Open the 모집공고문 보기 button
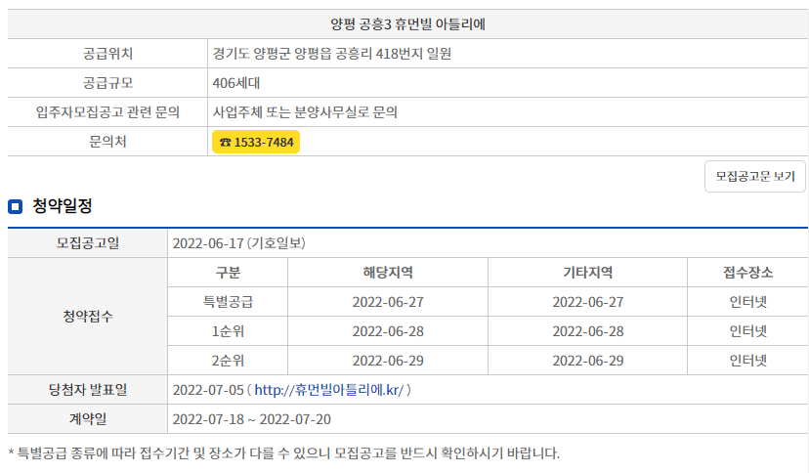Viewport: 809px width, 473px height. coord(755,177)
